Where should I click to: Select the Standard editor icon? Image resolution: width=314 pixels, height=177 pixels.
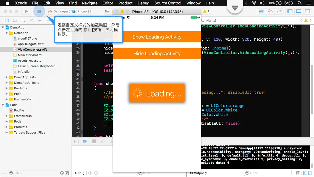tap(261, 11)
